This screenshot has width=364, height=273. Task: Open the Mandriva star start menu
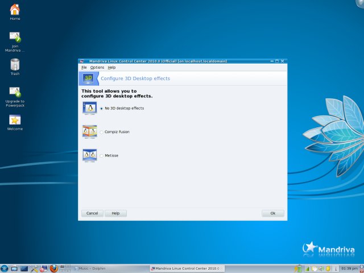coord(5,268)
